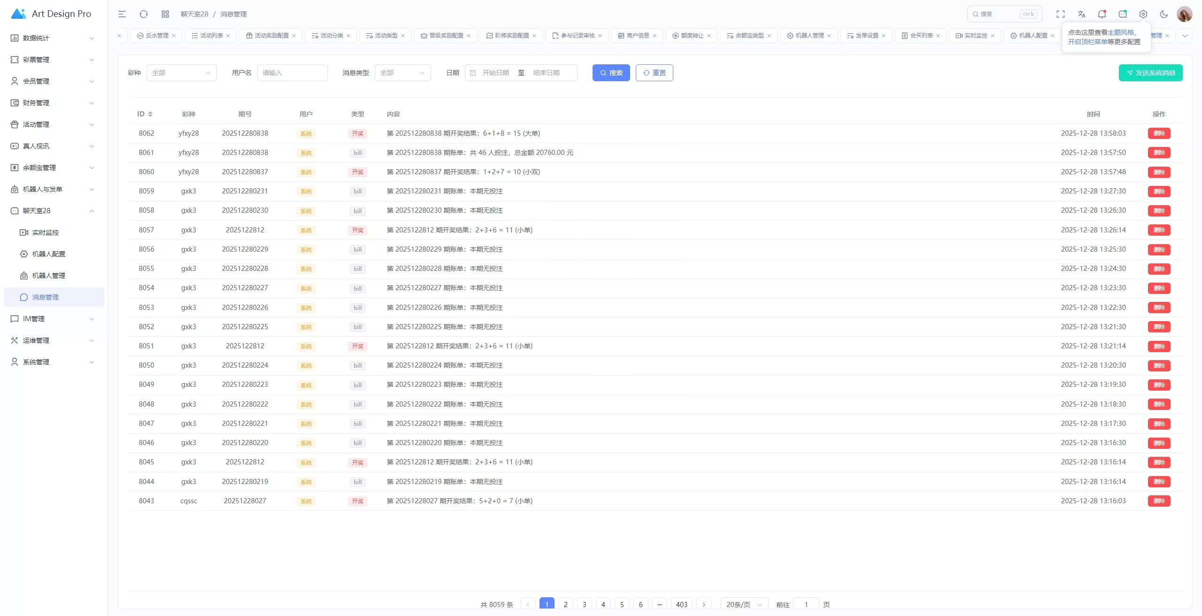The image size is (1202, 616).
Task: Collapse the sidebar with the menu icon
Action: coord(122,14)
